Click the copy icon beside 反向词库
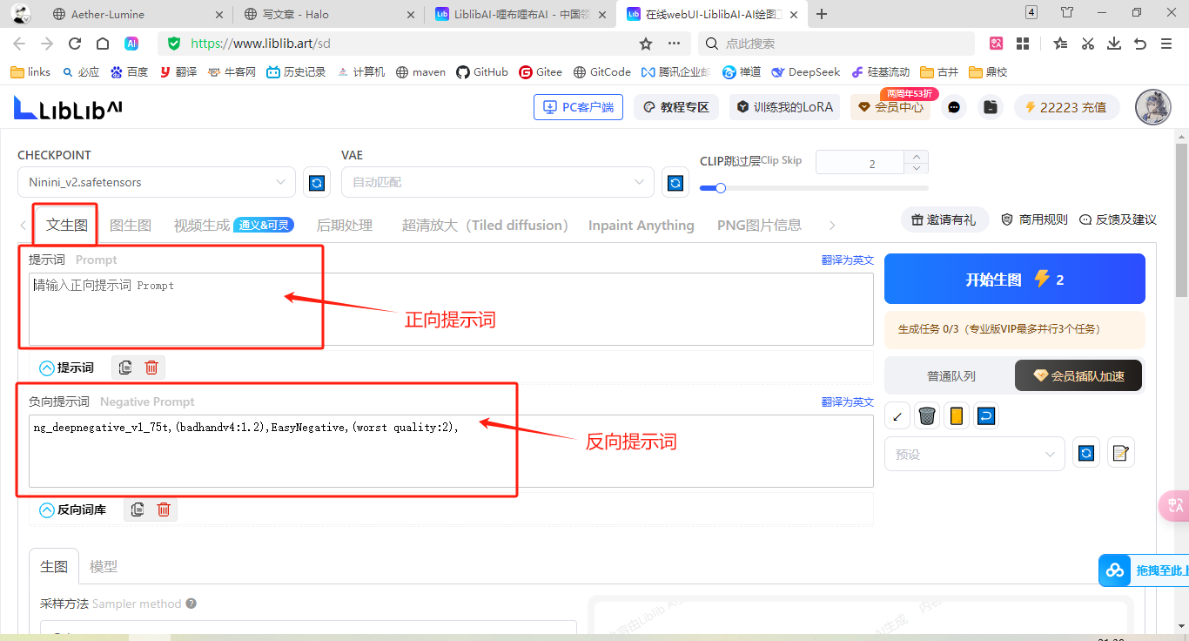 (137, 509)
